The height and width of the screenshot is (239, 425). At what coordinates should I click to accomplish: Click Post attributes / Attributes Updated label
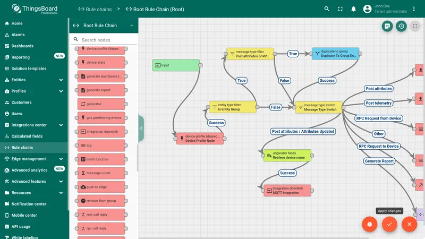pyautogui.click(x=303, y=131)
